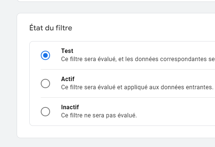Click blank space right of "Inactif" label
215x147 pixels.
(137, 107)
